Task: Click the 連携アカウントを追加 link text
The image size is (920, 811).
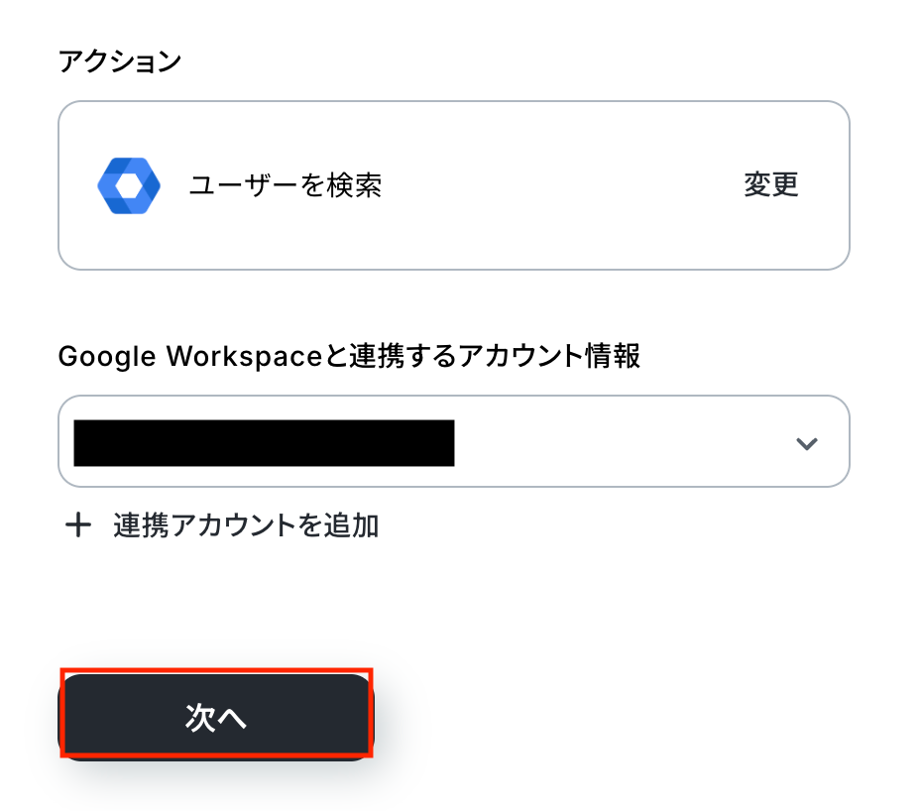Action: (246, 525)
